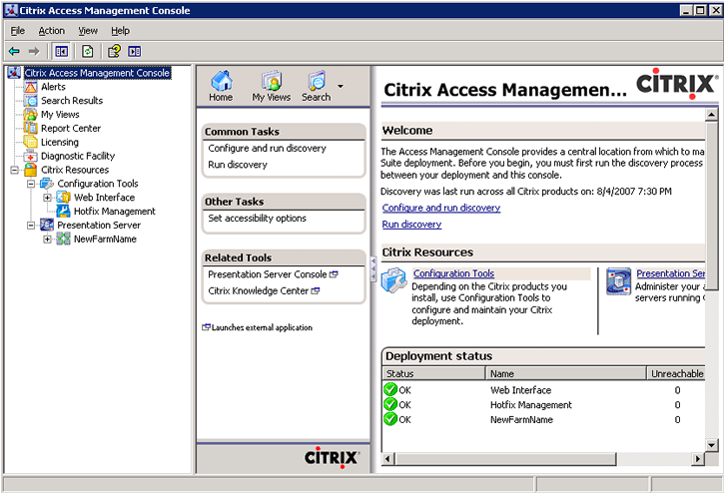Click the horizontal scrollbar right arrow

[x=698, y=459]
